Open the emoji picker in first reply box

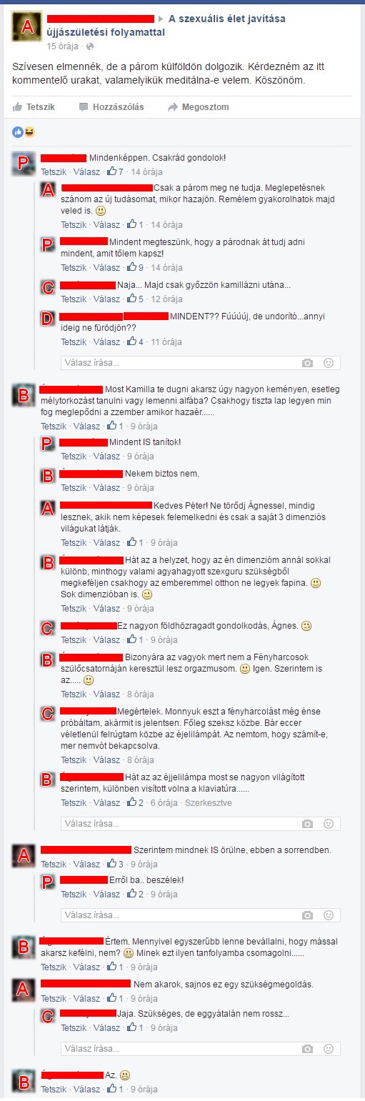pyautogui.click(x=329, y=363)
